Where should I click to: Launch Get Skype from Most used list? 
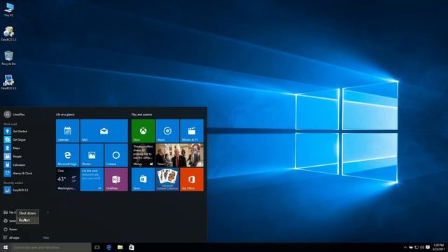tap(15, 140)
